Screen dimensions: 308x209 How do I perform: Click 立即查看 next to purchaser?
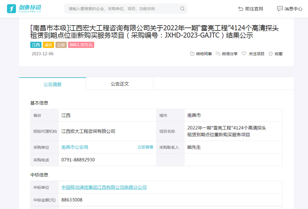(x=145, y=147)
